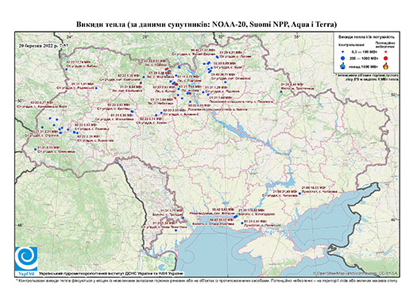
Task: Click the УкрГМІ spiral logo
Action: coord(26,258)
